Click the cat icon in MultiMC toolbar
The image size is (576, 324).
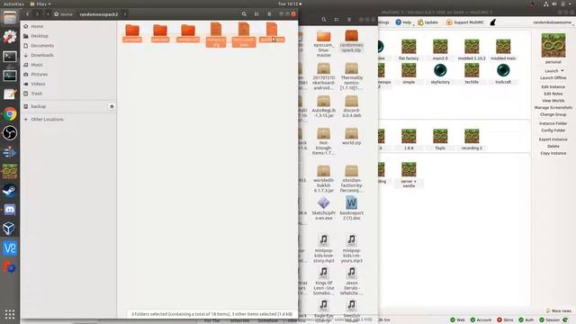[493, 22]
